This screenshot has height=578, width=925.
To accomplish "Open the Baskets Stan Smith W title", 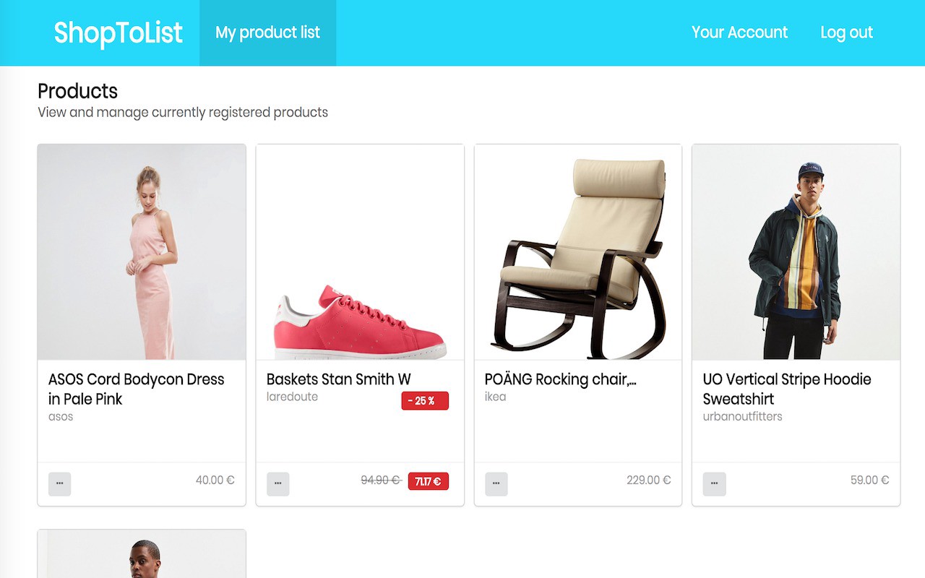I will click(338, 379).
